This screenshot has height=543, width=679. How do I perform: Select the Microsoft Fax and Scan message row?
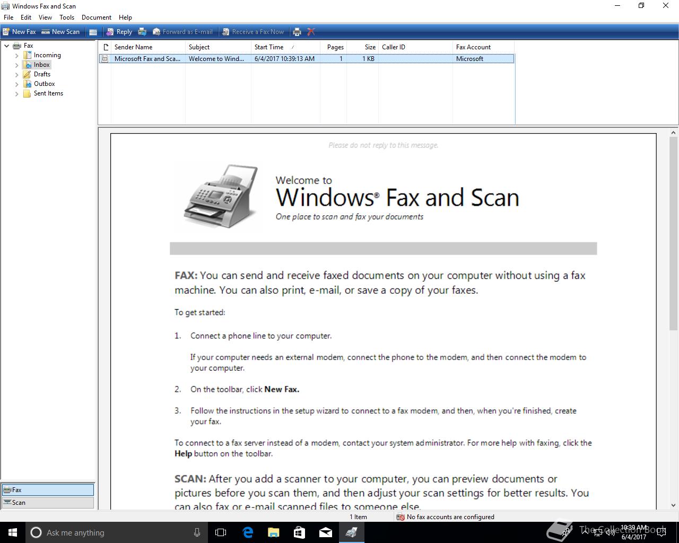pos(307,59)
